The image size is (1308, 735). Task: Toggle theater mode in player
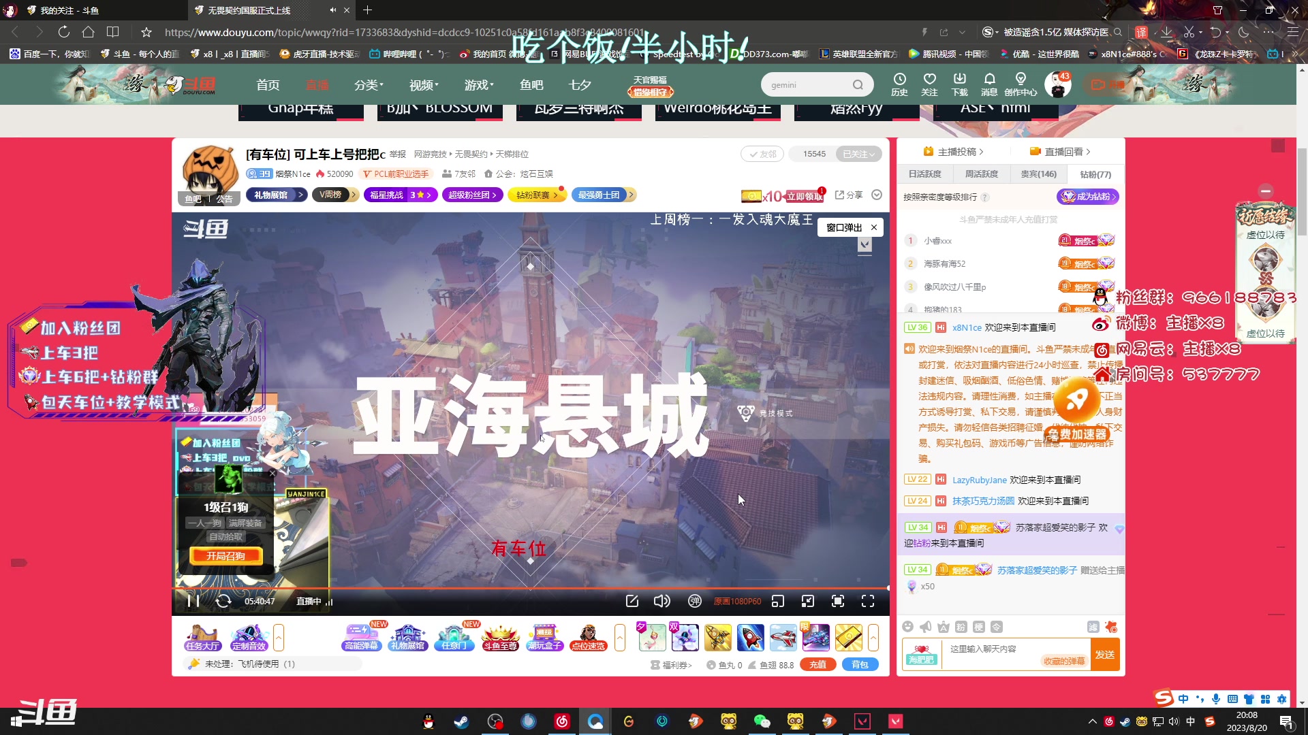808,601
